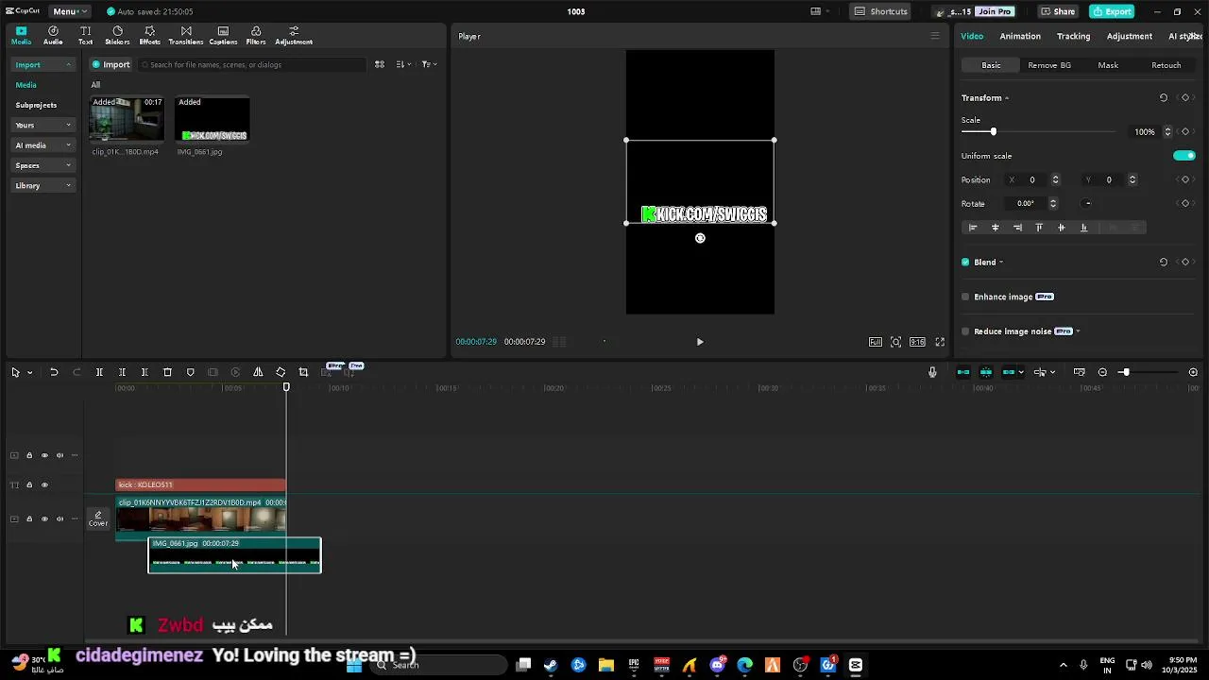This screenshot has width=1209, height=680.
Task: Expand the Library sidebar section
Action: click(43, 186)
